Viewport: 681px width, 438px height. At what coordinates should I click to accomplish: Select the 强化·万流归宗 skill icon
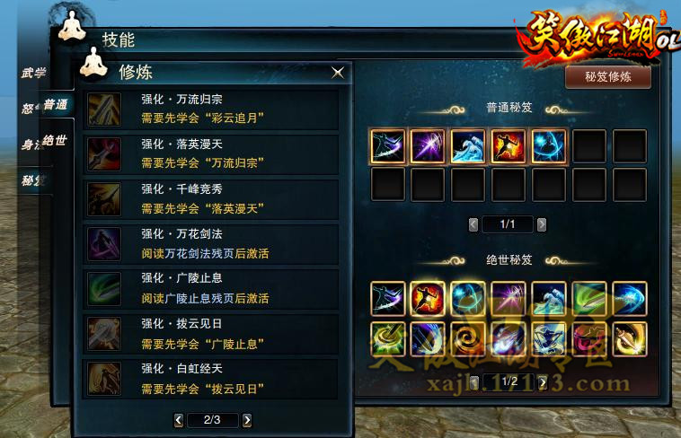click(104, 109)
